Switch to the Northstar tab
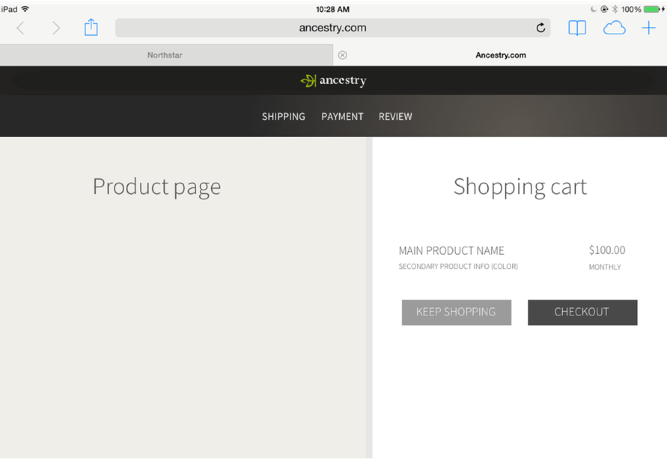 click(x=166, y=55)
